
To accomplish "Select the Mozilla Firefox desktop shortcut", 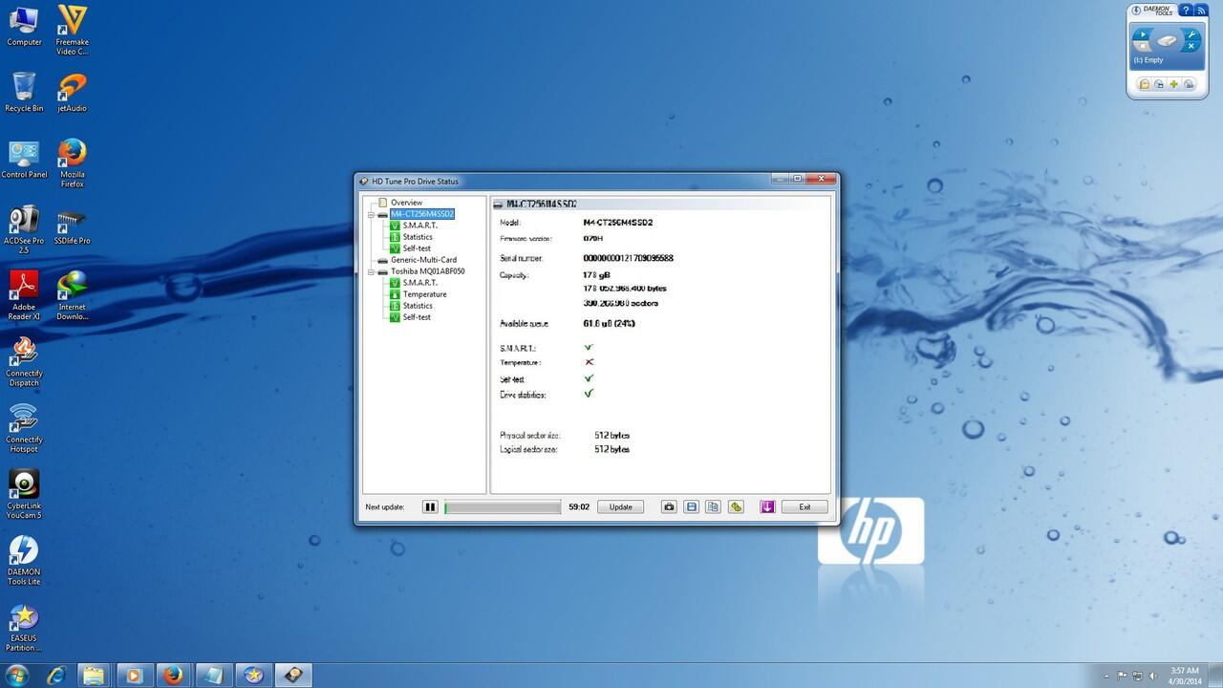I will 72,163.
